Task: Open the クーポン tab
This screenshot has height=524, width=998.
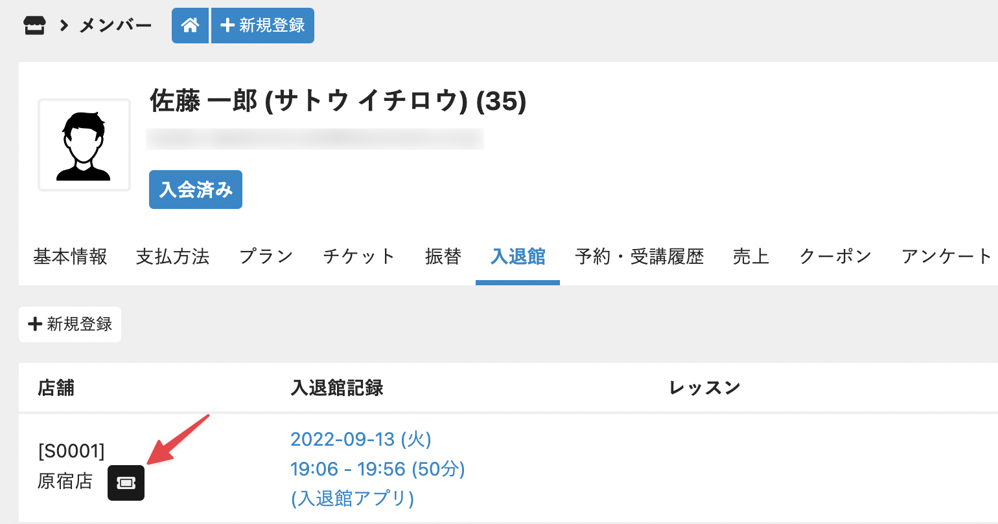Action: tap(835, 257)
